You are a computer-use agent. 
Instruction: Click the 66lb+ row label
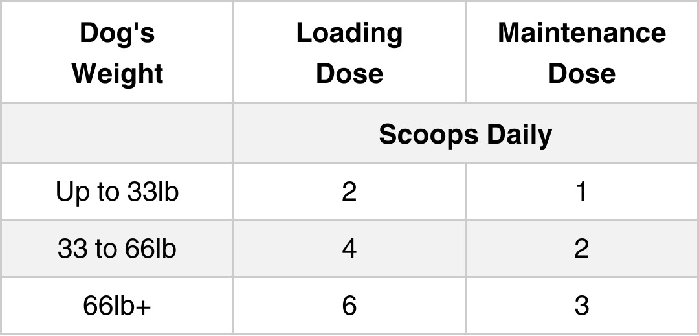coord(117,306)
